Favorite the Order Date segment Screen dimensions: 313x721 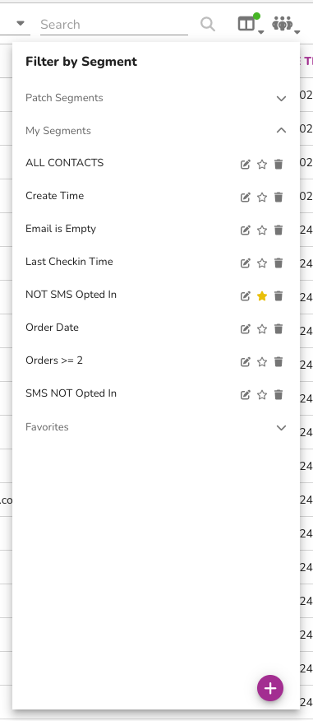262,328
